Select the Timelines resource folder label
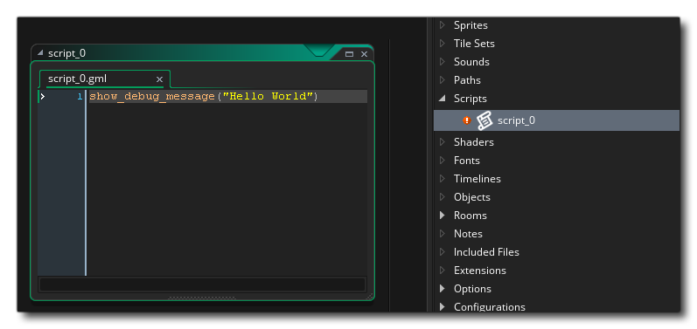Image resolution: width=697 pixels, height=329 pixels. pos(477,179)
